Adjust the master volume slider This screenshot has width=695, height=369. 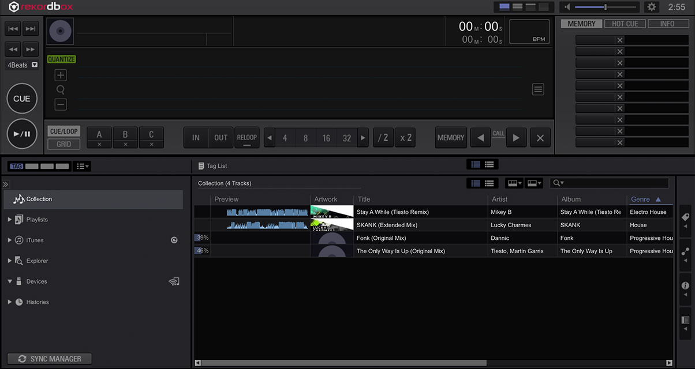(x=605, y=7)
